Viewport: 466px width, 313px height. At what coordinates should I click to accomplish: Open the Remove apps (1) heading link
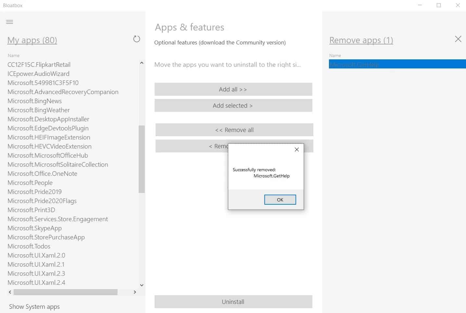361,40
